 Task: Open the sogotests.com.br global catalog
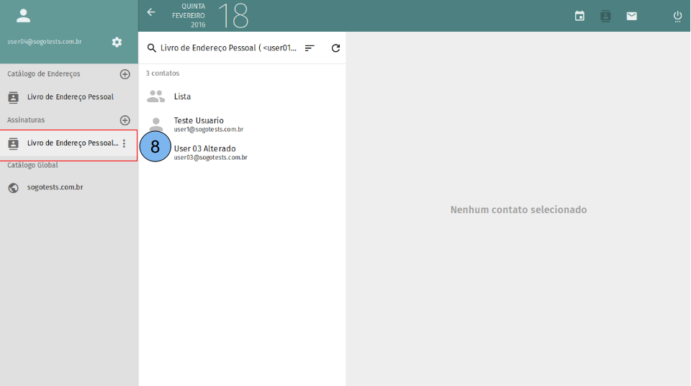click(x=55, y=187)
